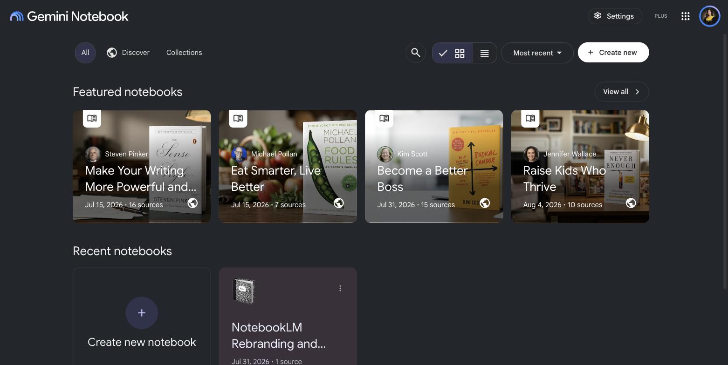Open Raise Kids Who Thrive notebook
728x365 pixels.
(580, 167)
